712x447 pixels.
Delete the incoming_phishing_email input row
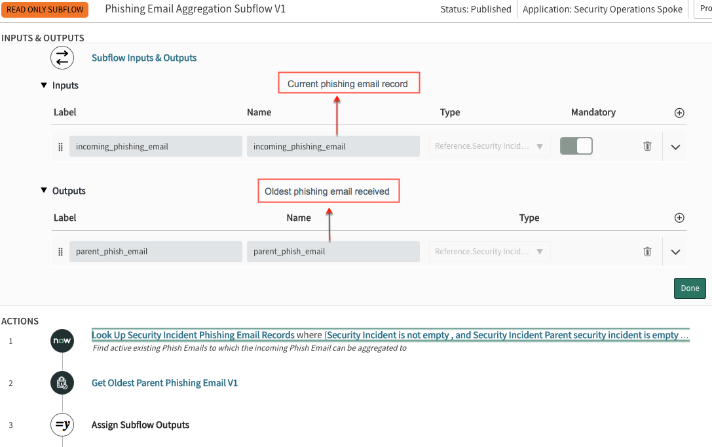[647, 146]
